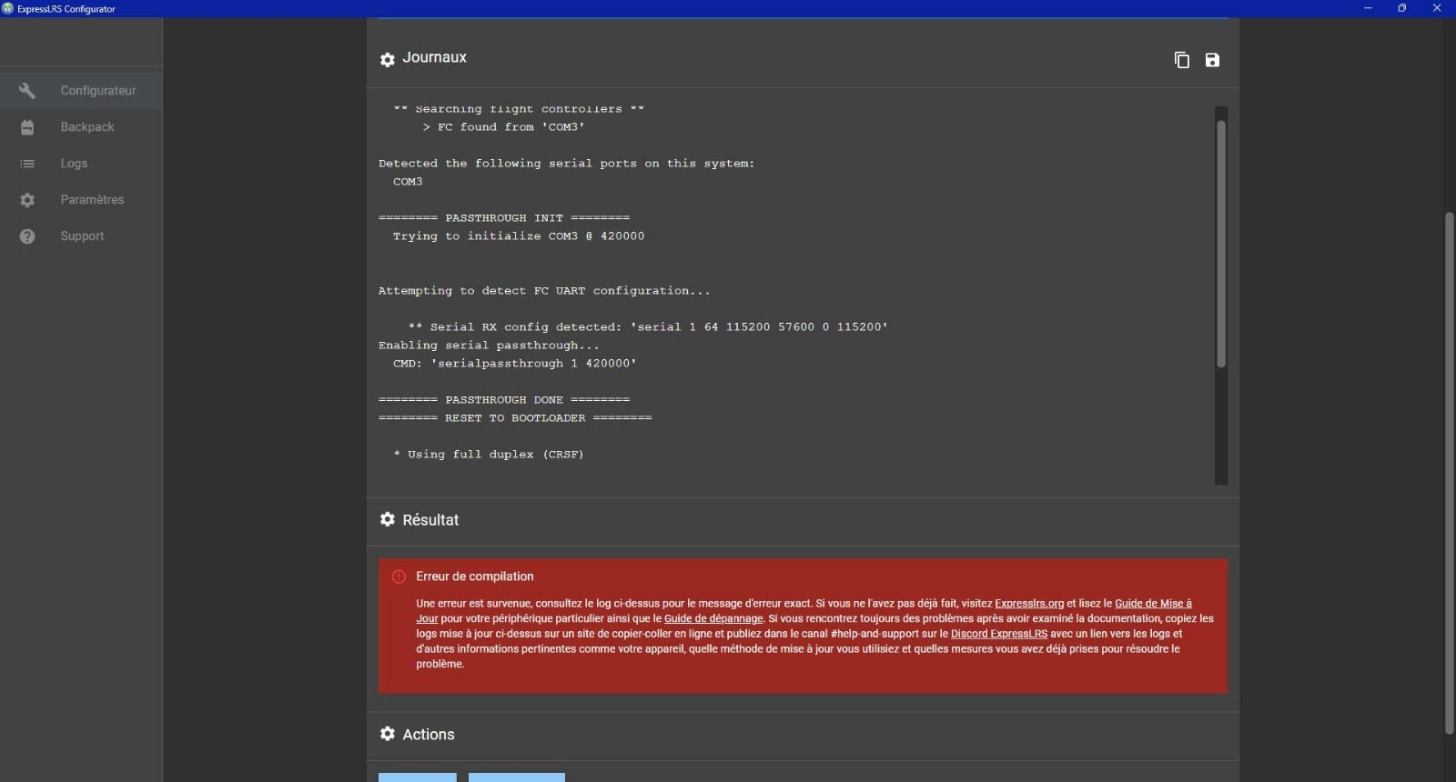Open the Guide de Mise à Jour link
Image resolution: width=1456 pixels, height=782 pixels.
pyautogui.click(x=1152, y=604)
